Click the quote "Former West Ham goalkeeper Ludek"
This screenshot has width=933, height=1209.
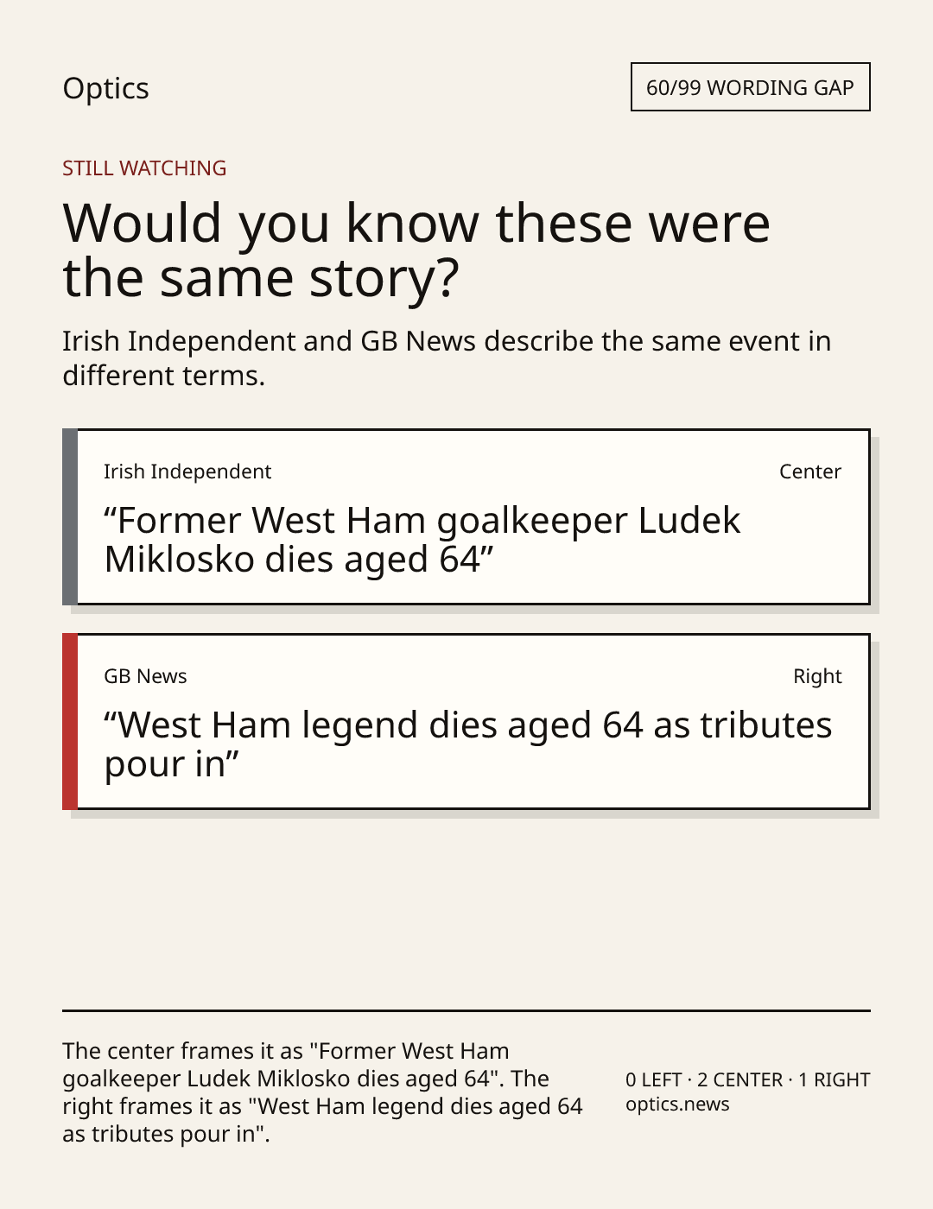pos(422,521)
